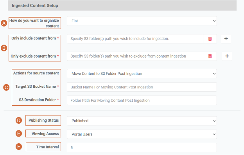244x155 pixels.
Task: Click the orange A annotation marker
Action: point(4,23)
